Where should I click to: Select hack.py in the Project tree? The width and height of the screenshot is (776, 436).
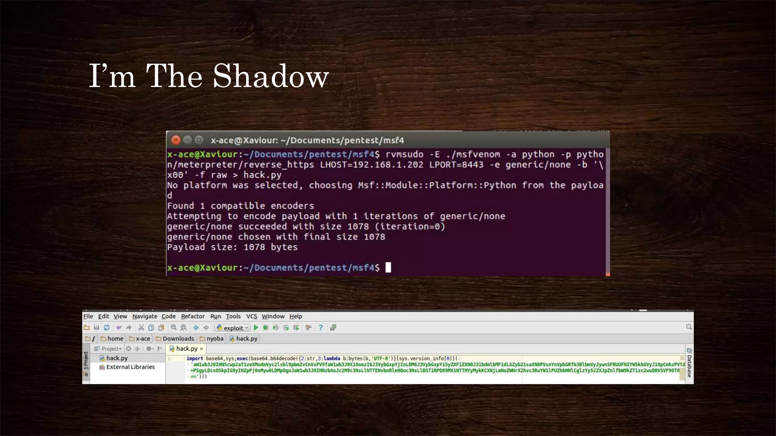[113, 358]
